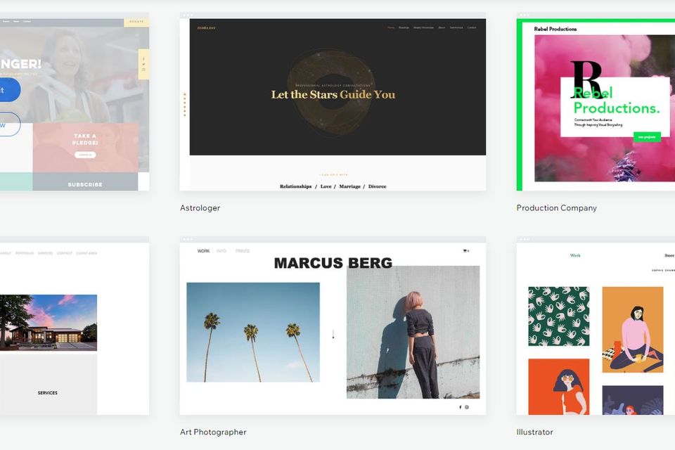
Task: Select Contact in the Astrologer template navigation
Action: tap(472, 27)
